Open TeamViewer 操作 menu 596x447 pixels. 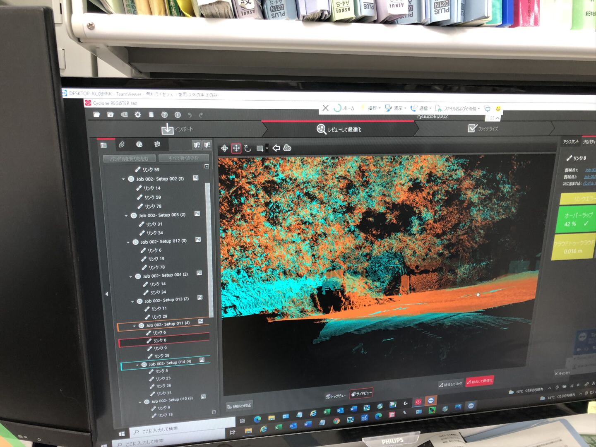click(372, 108)
